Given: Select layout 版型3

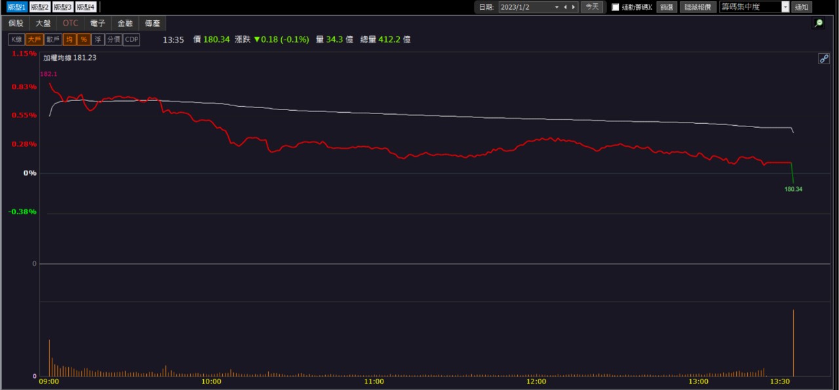Looking at the screenshot, I should pos(63,7).
